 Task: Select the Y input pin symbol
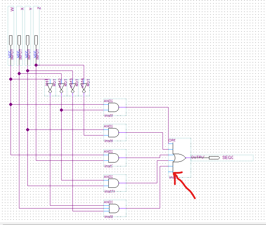28,40
